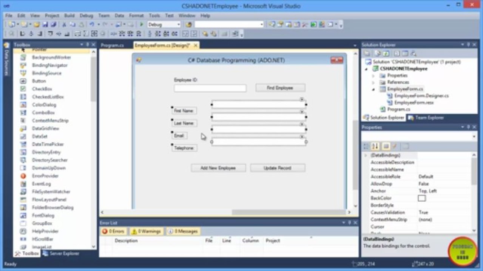Open the Project menu
The width and height of the screenshot is (483, 271).
(52, 15)
